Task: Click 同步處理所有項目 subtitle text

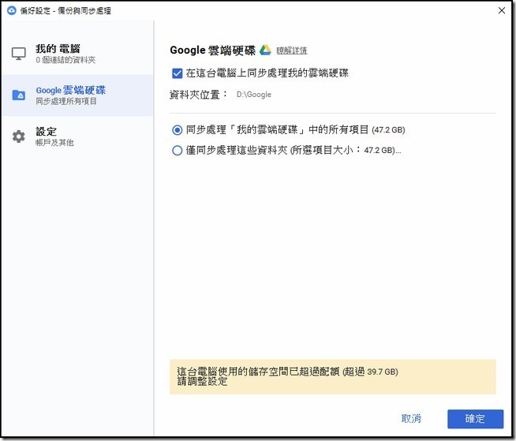Action: [x=66, y=101]
